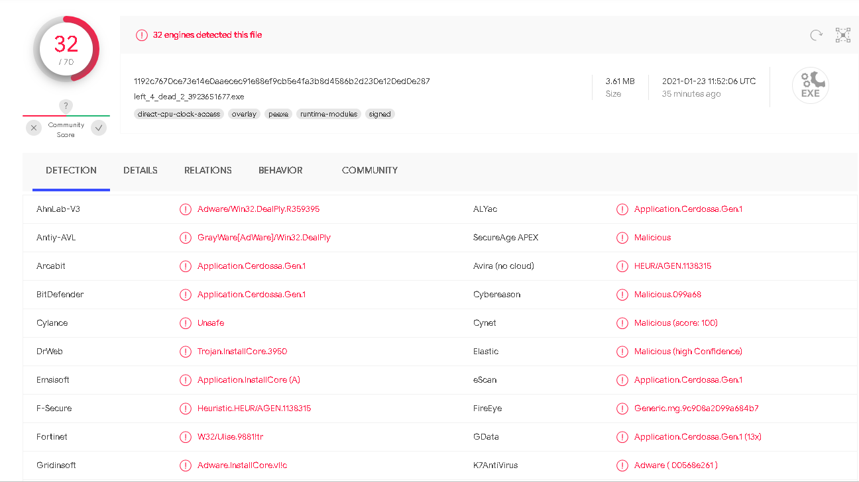The height and width of the screenshot is (482, 859).
Task: Click the warning icon beside W32/Ulise.9881!tr
Action: click(x=186, y=437)
